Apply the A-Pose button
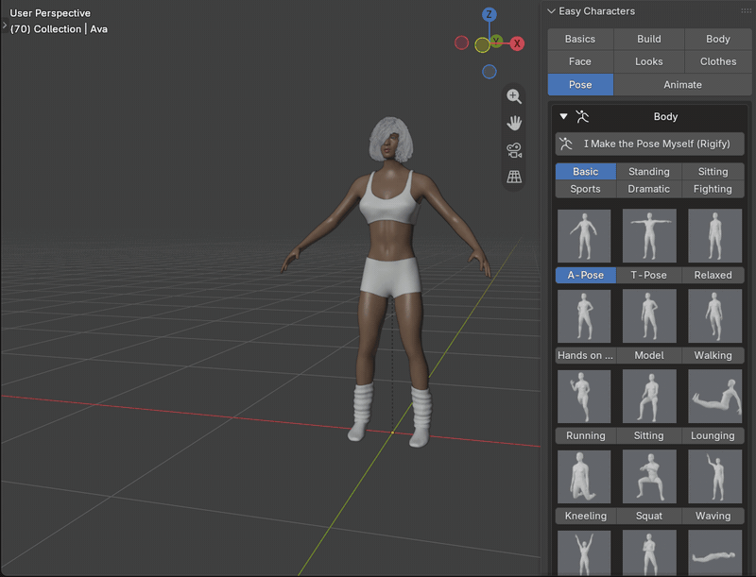This screenshot has width=756, height=577. coord(585,275)
